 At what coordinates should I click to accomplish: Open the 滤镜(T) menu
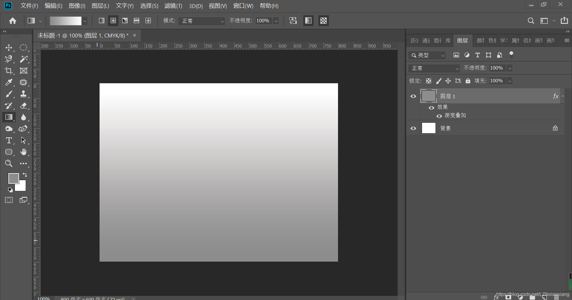[x=173, y=6]
